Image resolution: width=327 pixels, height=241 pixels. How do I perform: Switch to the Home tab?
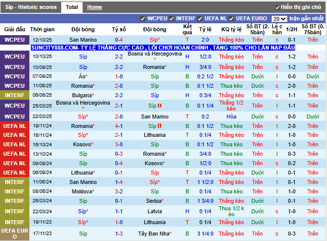[x=95, y=7]
